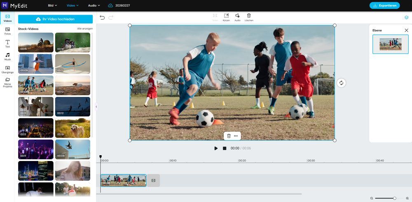Select the ribbon gymnast stock video

[73, 64]
